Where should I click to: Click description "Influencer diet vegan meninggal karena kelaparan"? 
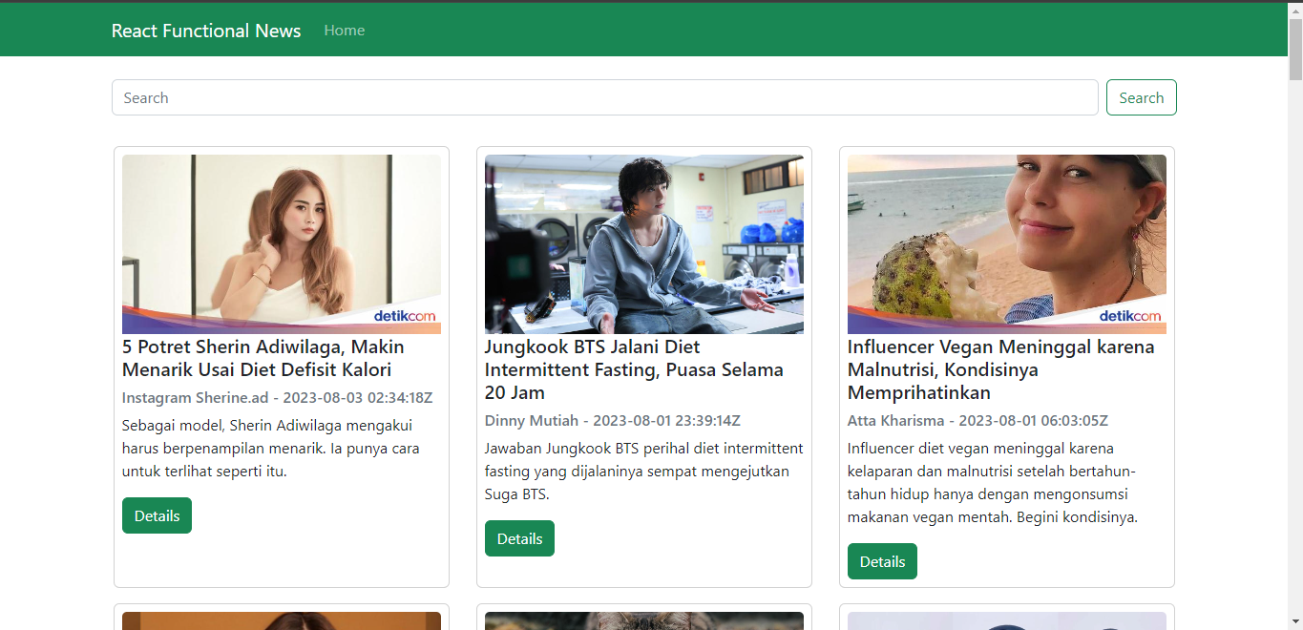point(993,483)
